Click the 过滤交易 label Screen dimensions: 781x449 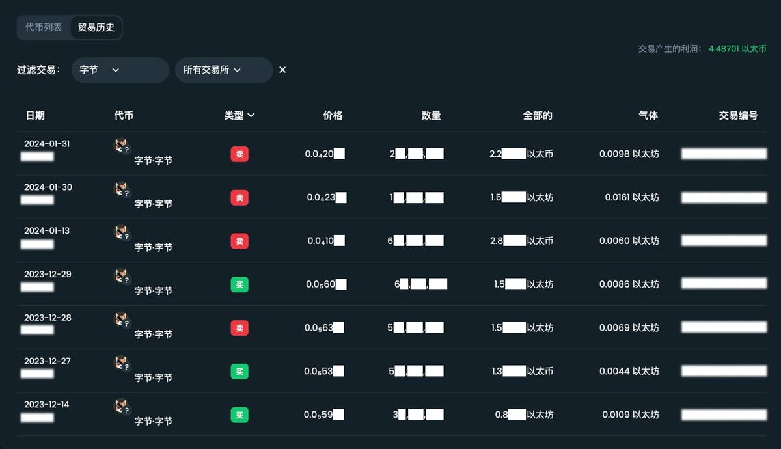38,70
